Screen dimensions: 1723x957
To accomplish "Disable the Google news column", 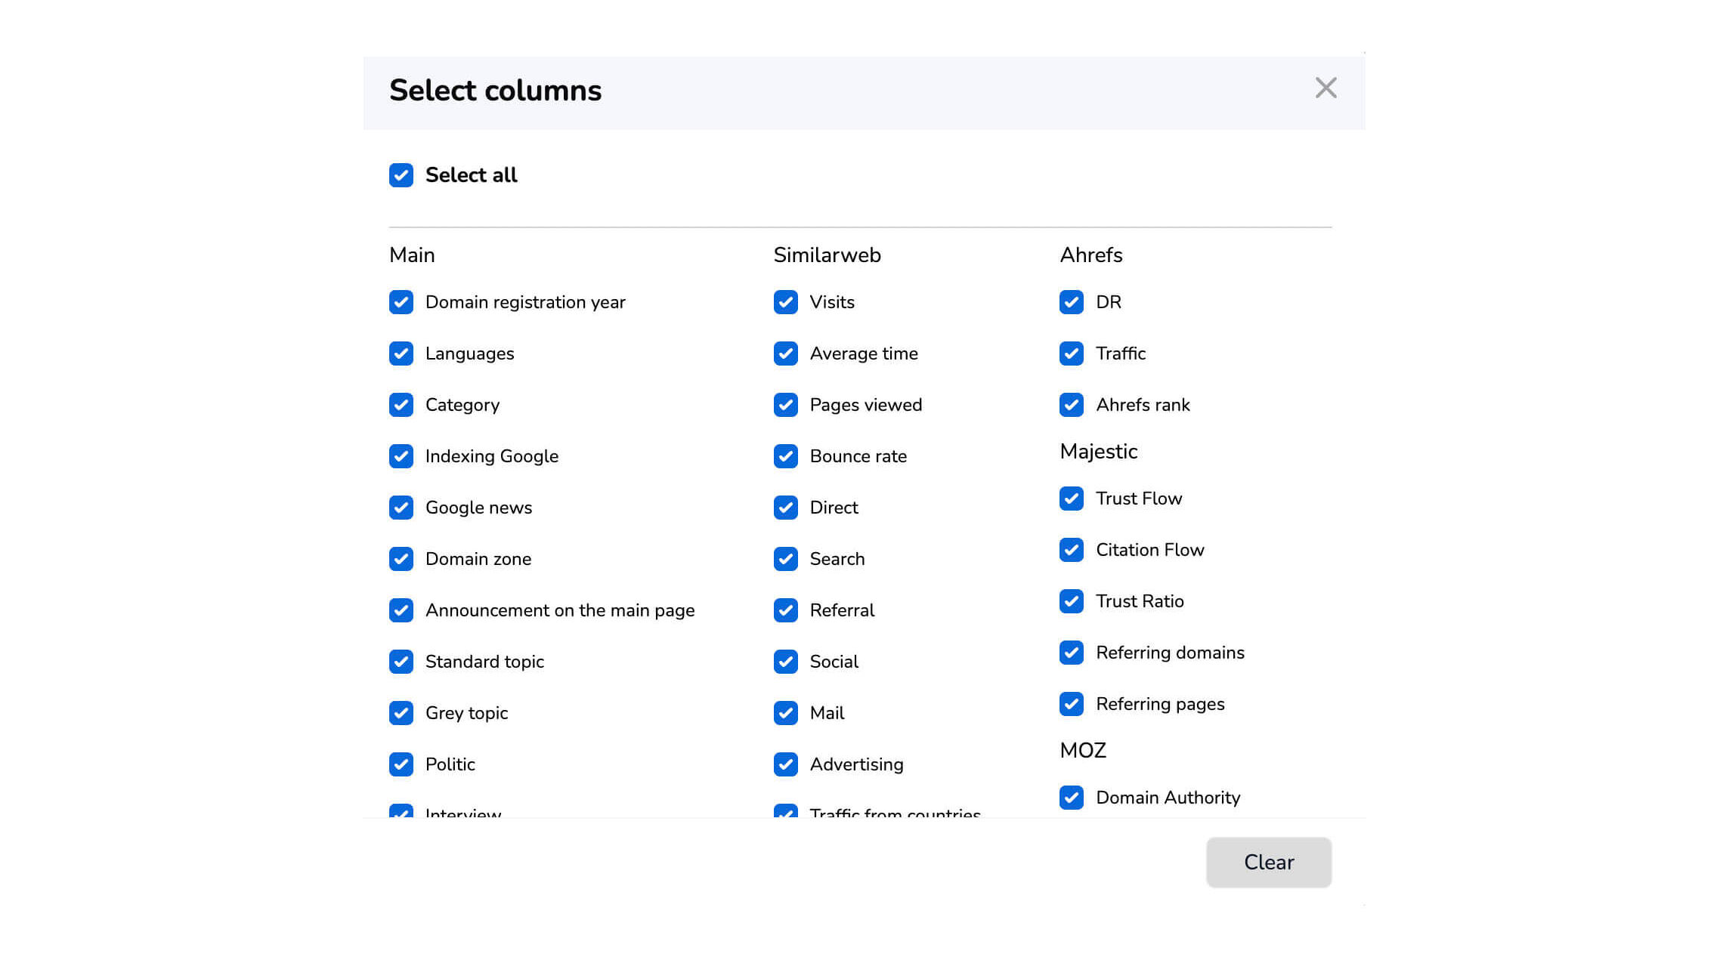I will click(x=401, y=508).
